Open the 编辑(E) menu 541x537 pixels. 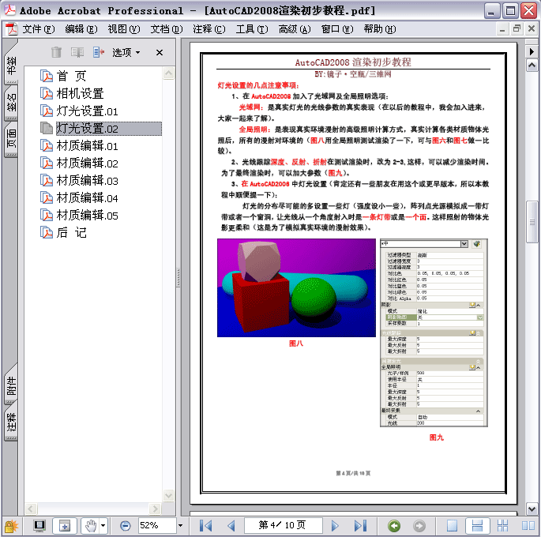[x=81, y=29]
